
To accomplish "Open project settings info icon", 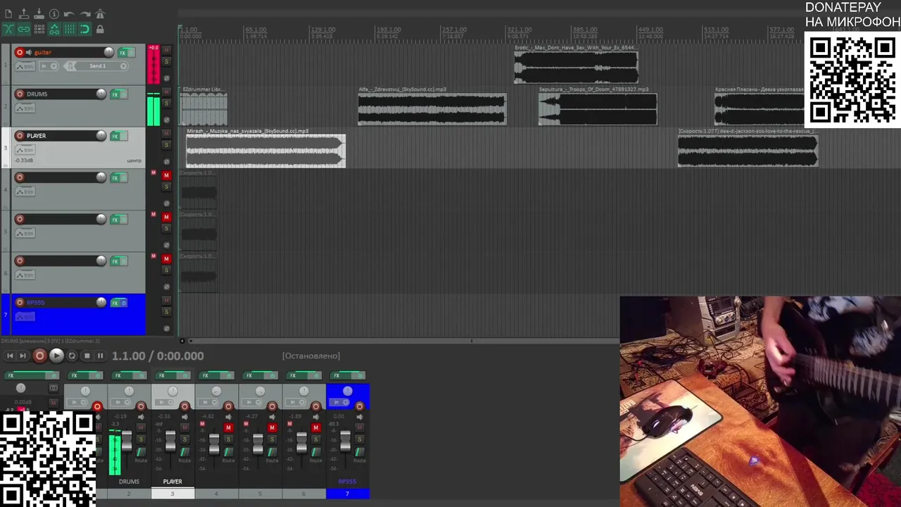I will coord(54,14).
